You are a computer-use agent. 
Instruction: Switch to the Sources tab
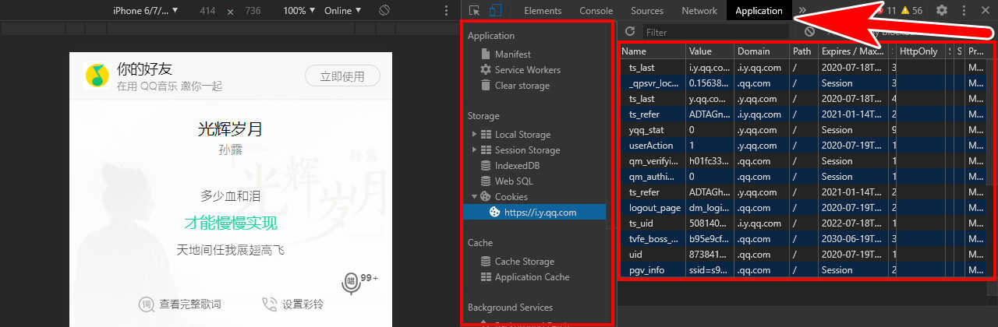(647, 11)
